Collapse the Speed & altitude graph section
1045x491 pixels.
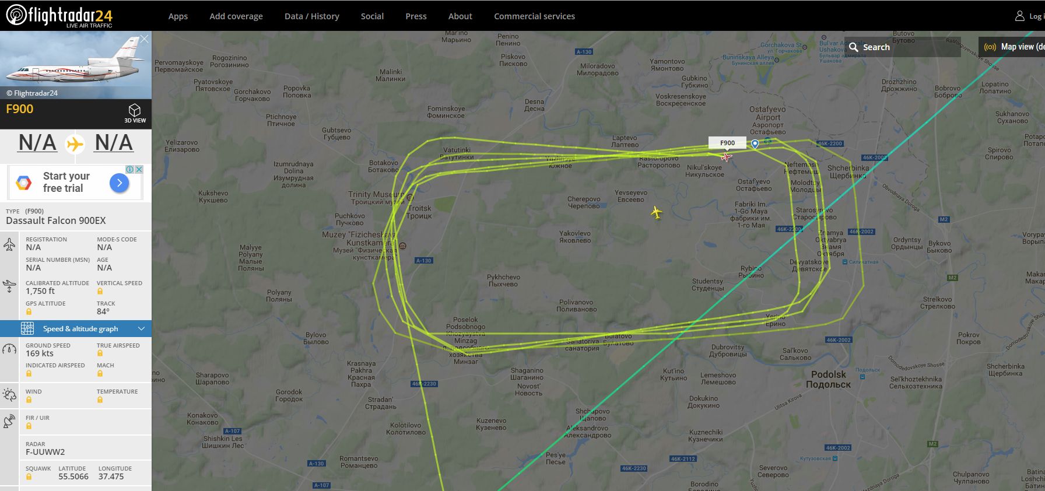76,328
